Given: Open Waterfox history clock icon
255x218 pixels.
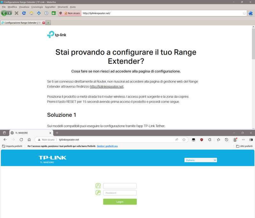Looking at the screenshot, I should click(46, 13).
